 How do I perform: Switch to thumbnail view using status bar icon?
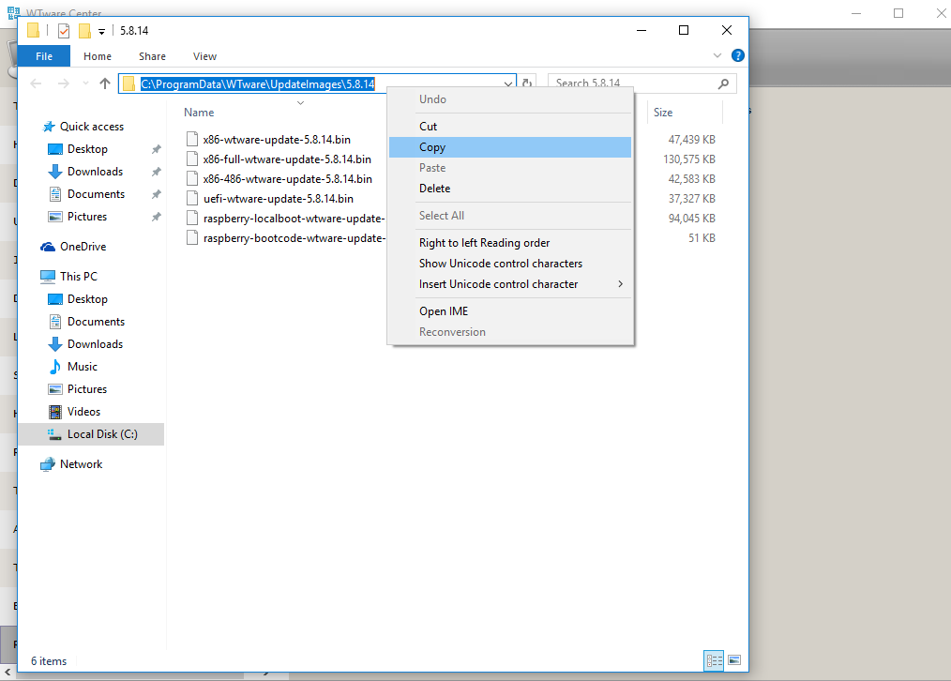click(736, 660)
